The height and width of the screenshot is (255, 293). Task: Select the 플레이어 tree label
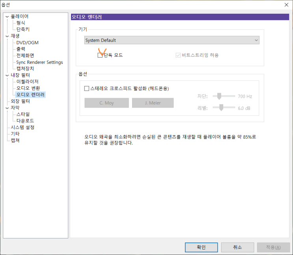tap(19, 17)
